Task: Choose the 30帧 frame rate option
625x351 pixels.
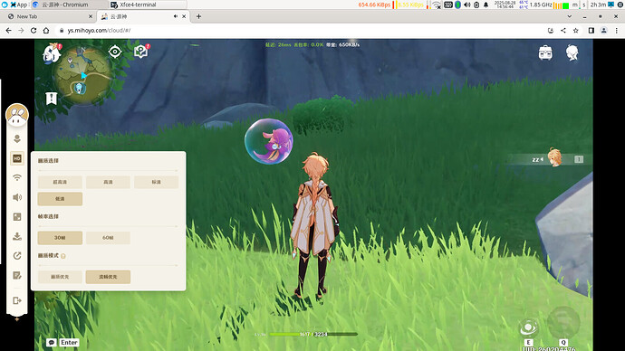Action: click(x=60, y=238)
